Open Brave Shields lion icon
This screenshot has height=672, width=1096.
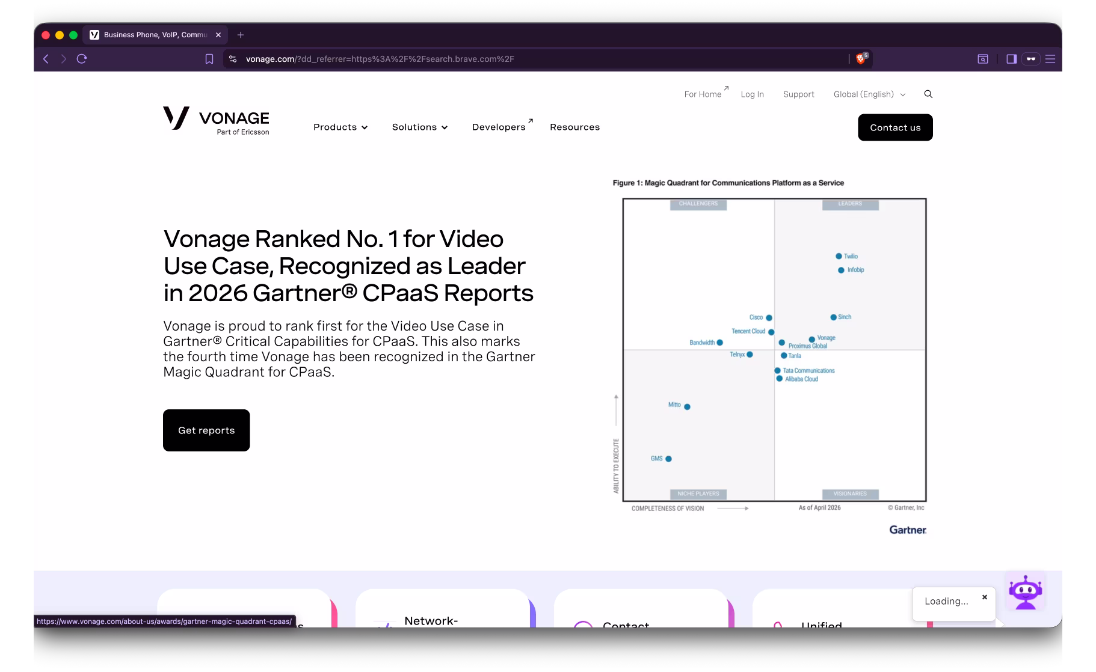click(x=861, y=58)
